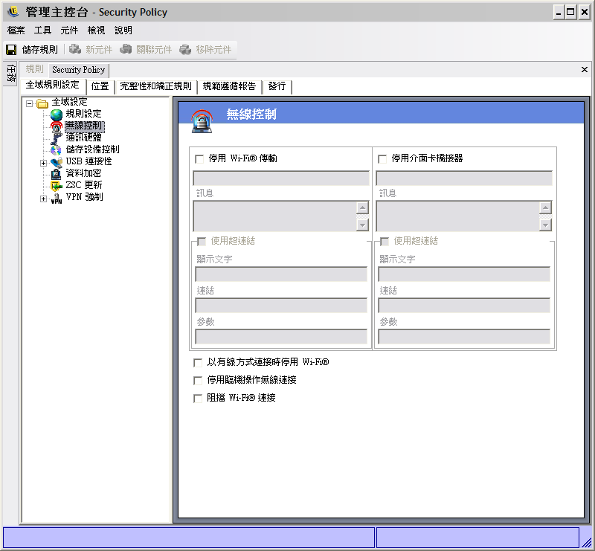The image size is (595, 551).
Task: Click 移除元件 toolbar label
Action: [x=213, y=50]
